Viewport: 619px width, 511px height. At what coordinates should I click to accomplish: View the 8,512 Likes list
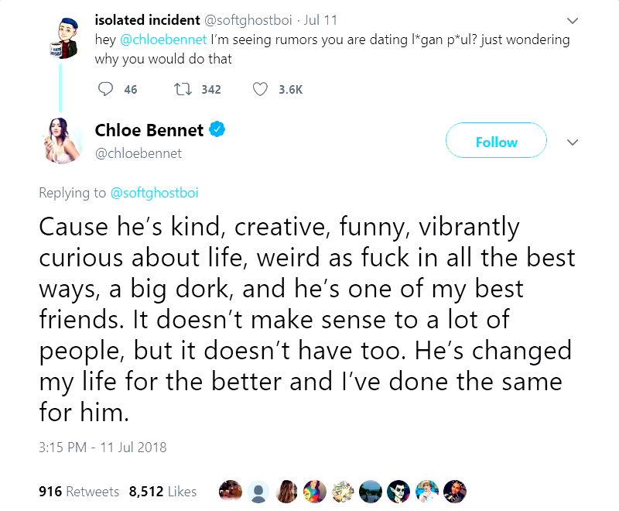(162, 492)
